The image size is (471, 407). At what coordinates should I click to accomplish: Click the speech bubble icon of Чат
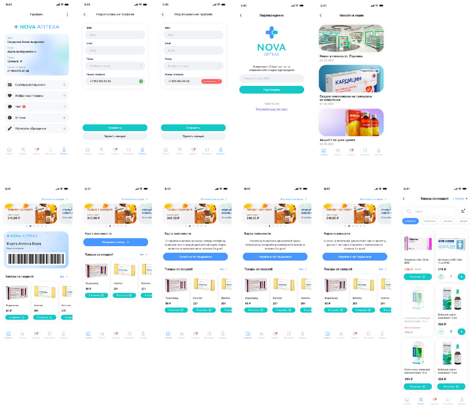click(x=10, y=107)
